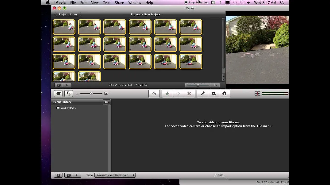Screen dimensions: 330x185
Task: Click the clock showing Wed 8:47 AM
Action: pyautogui.click(x=265, y=3)
